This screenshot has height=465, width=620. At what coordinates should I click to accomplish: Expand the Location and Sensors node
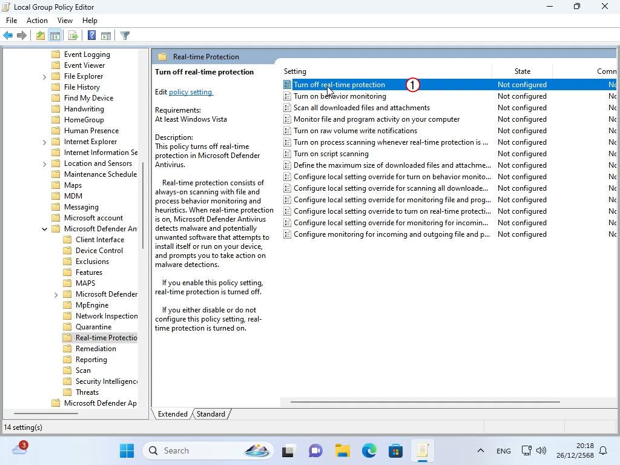(45, 163)
